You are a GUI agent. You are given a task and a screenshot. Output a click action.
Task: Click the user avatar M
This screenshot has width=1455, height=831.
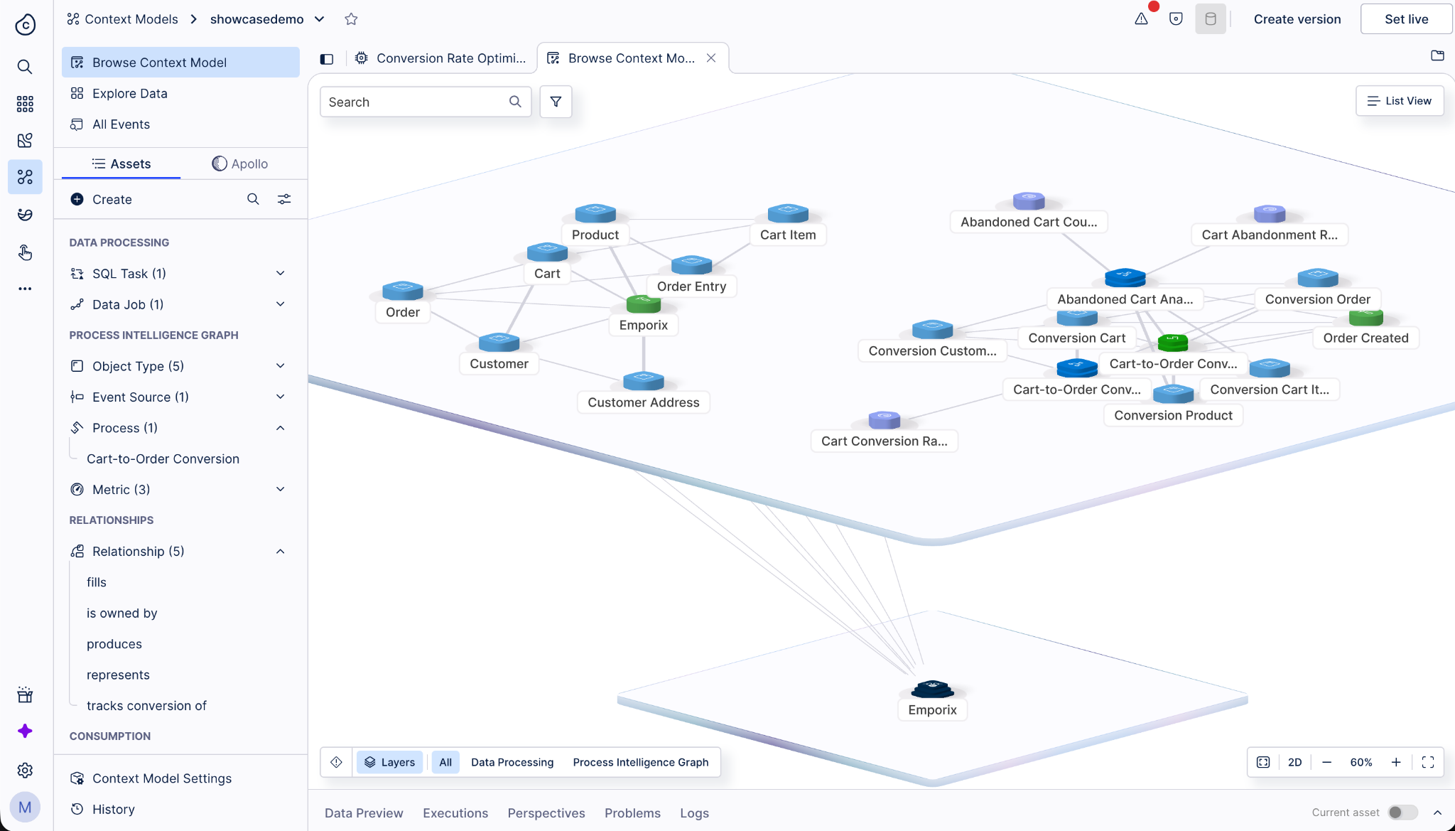pos(25,808)
